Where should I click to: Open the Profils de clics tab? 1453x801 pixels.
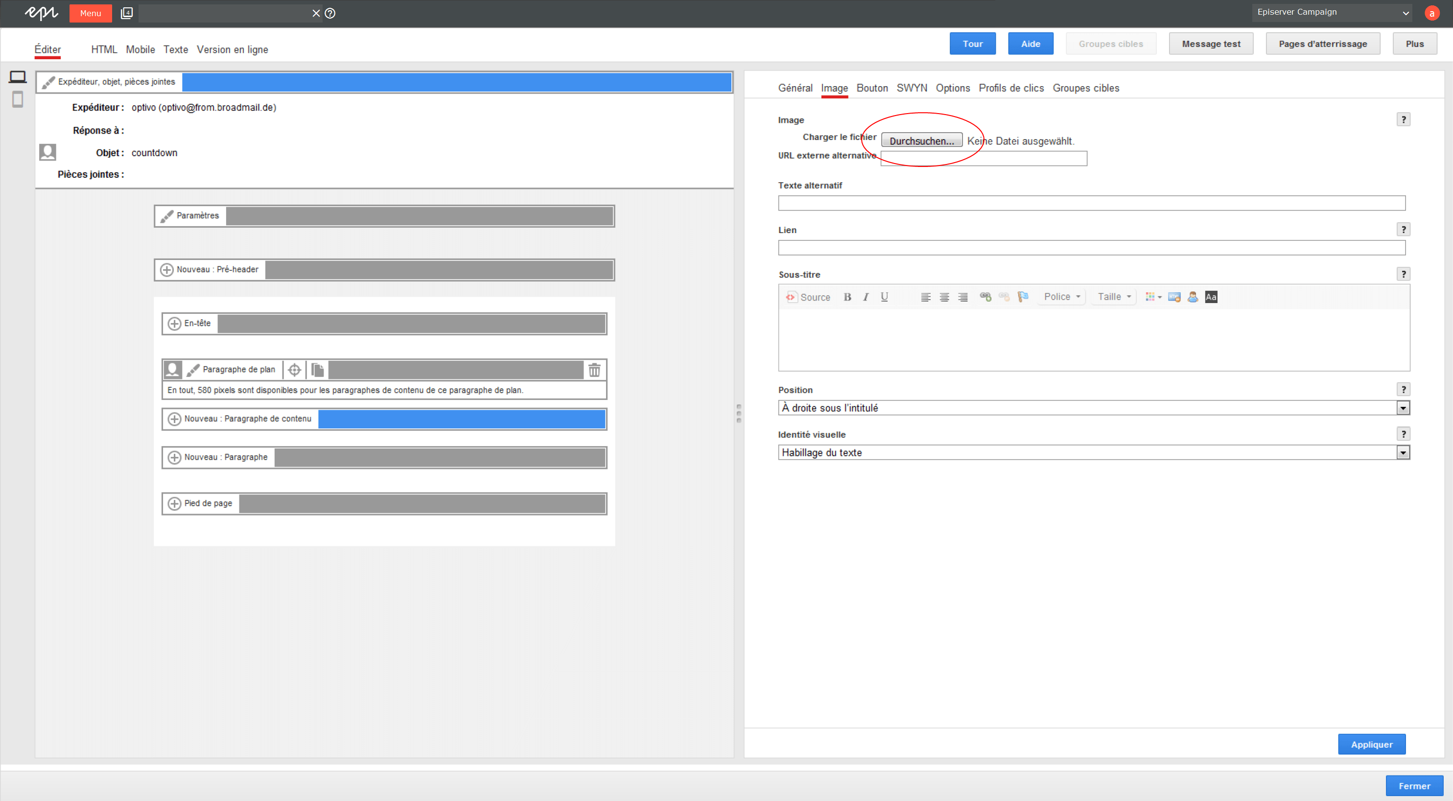pos(1011,88)
